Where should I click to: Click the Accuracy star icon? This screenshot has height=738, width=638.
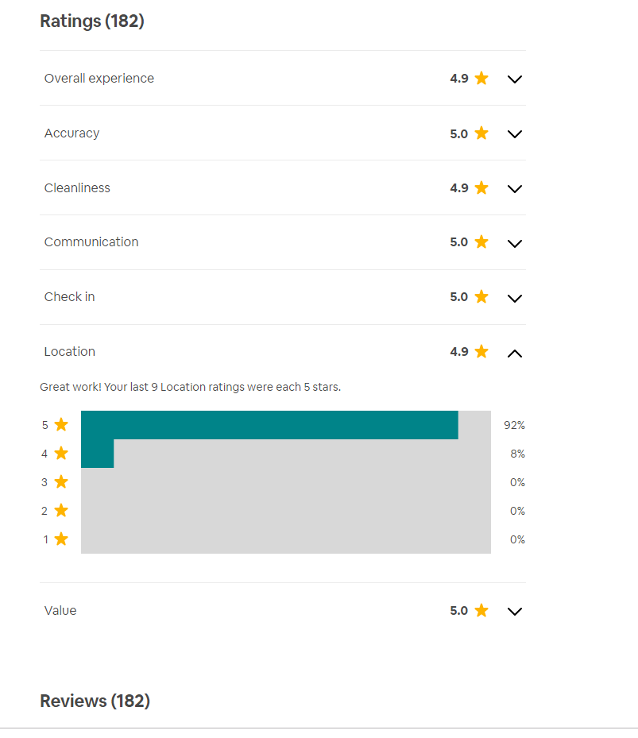point(481,133)
